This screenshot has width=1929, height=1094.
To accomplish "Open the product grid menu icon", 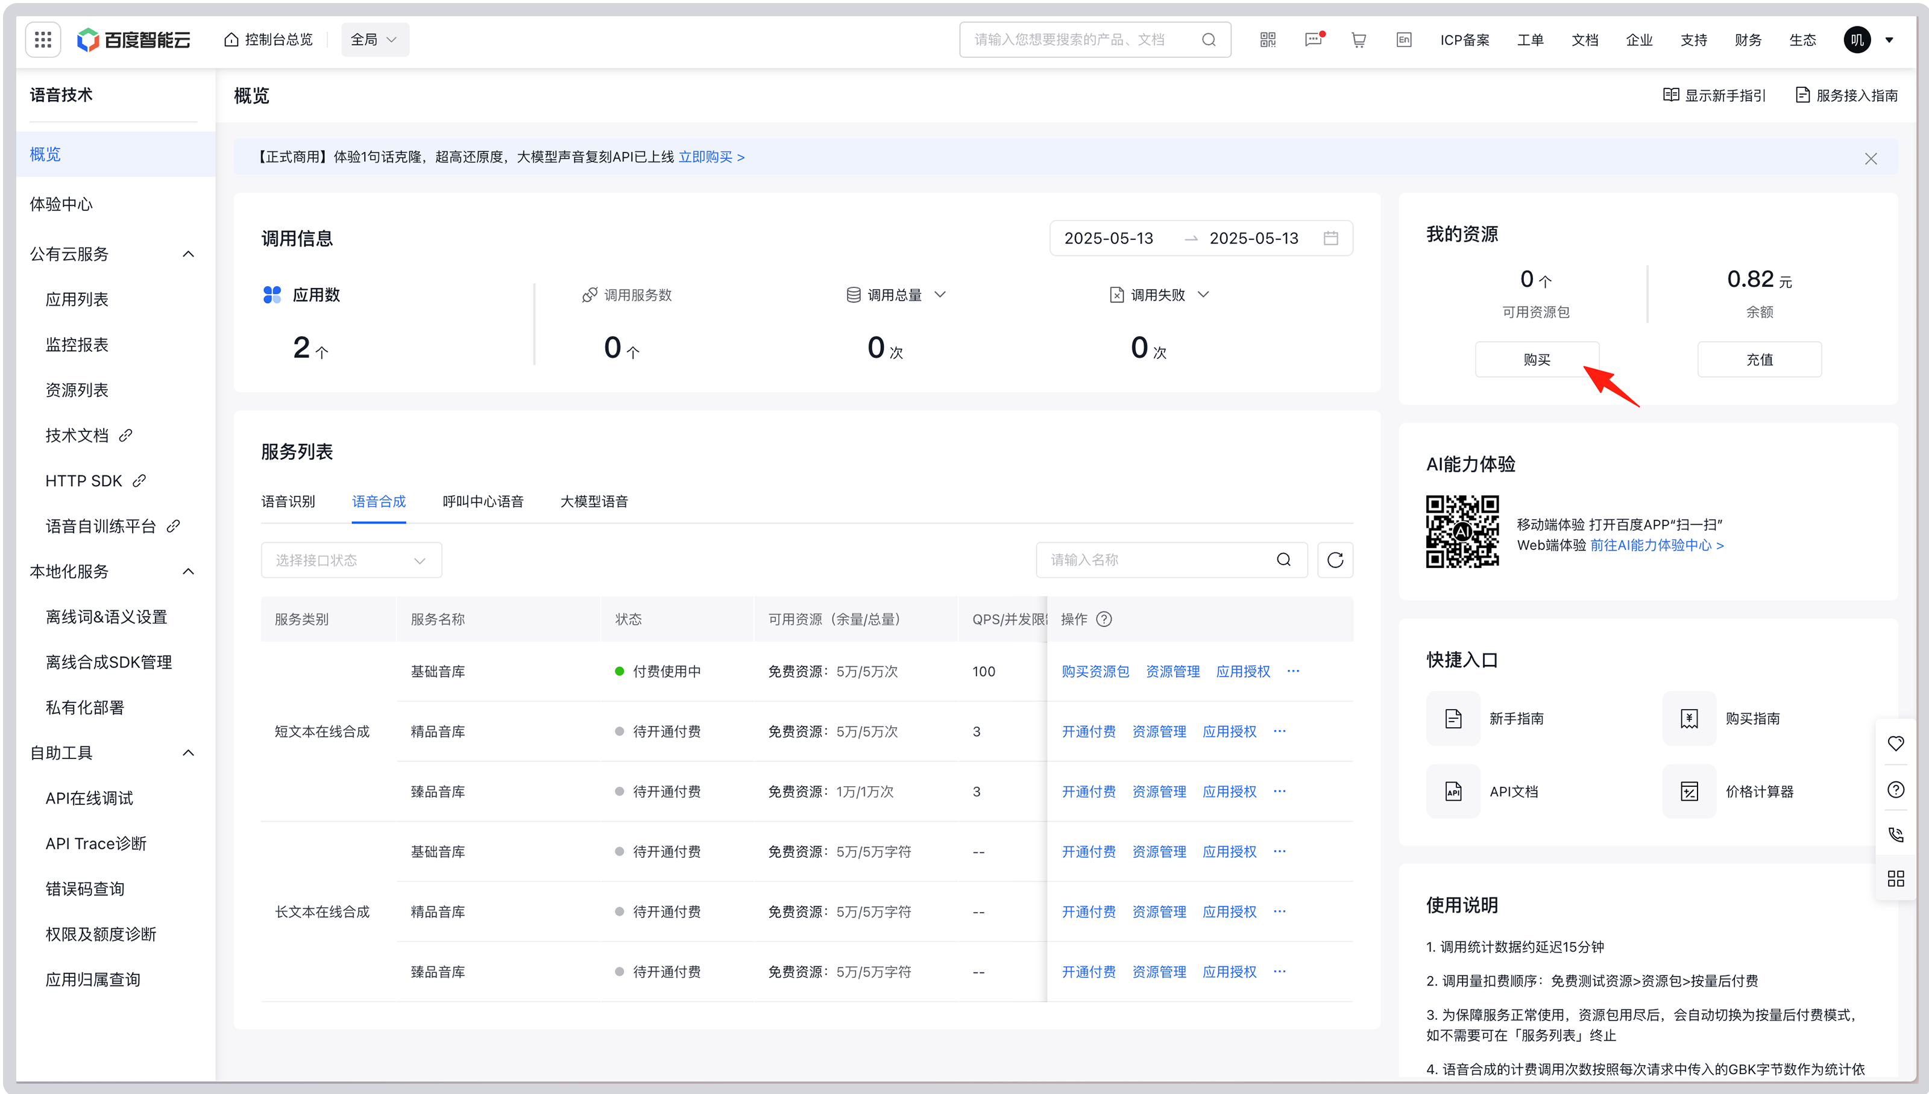I will (43, 40).
